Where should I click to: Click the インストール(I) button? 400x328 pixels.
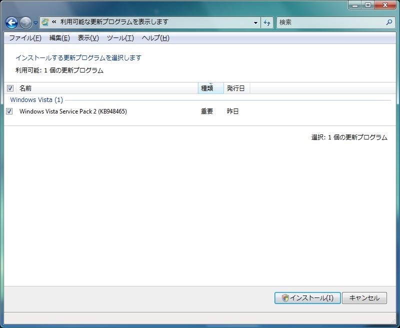[x=307, y=298]
